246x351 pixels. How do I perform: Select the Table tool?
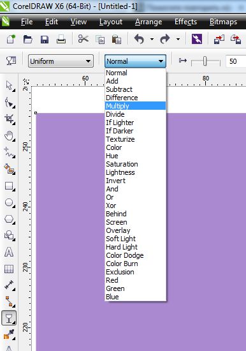9,269
